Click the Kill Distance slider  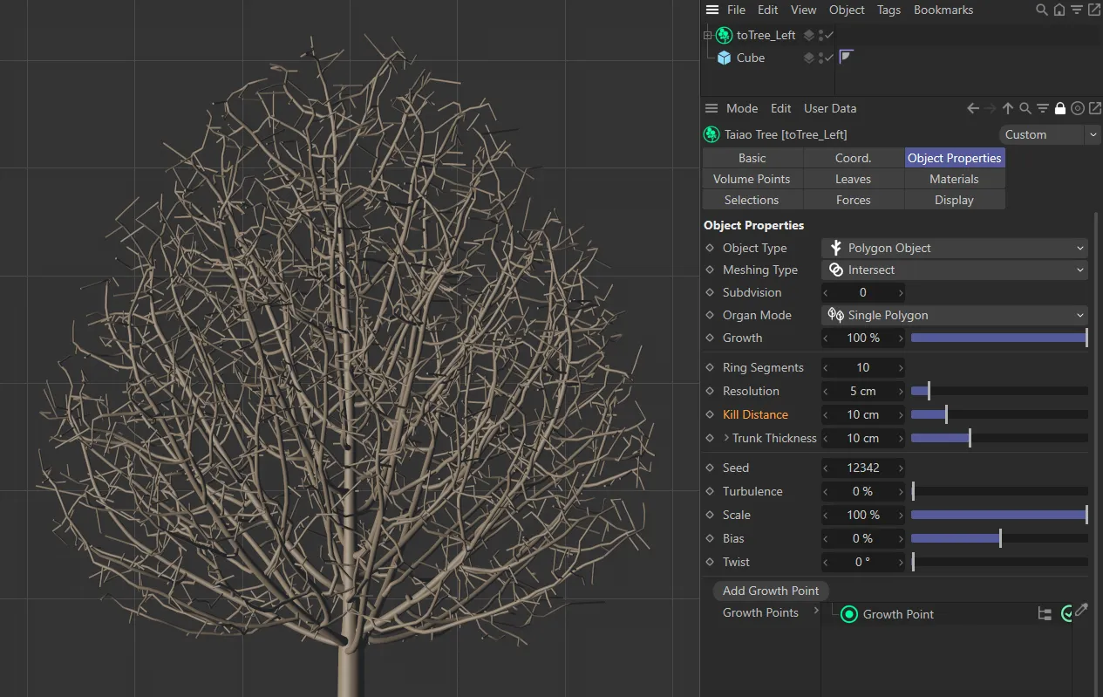(x=998, y=414)
